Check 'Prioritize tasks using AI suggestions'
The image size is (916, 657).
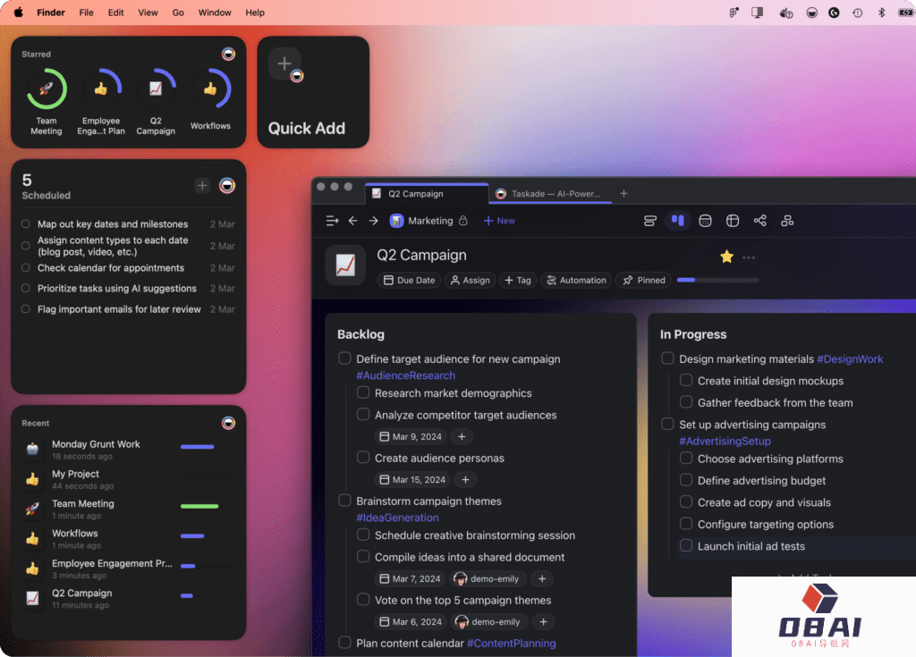(26, 289)
